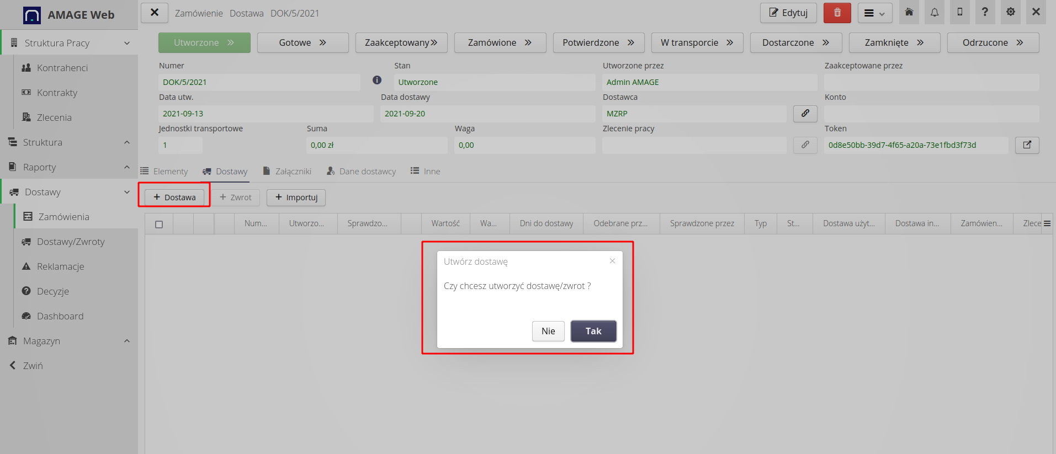Open notifications bell icon
This screenshot has width=1056, height=454.
[934, 12]
